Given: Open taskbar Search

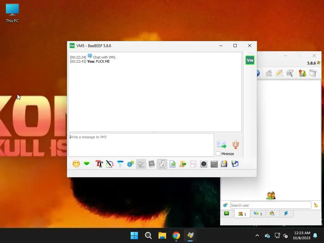Looking at the screenshot, I should (x=148, y=235).
